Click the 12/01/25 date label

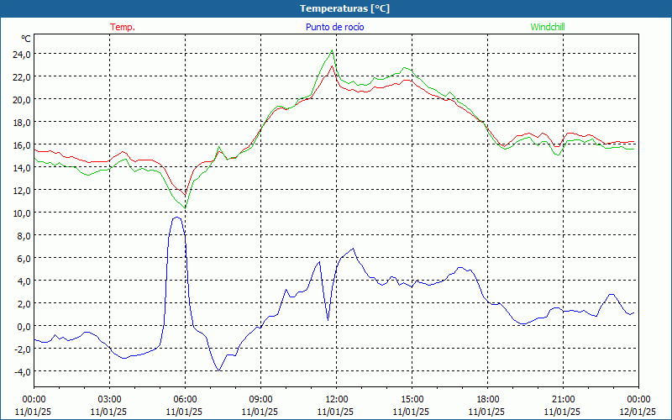pos(638,412)
